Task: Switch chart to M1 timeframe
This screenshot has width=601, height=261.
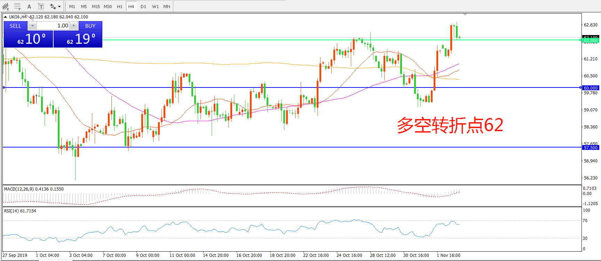Action: [x=72, y=7]
